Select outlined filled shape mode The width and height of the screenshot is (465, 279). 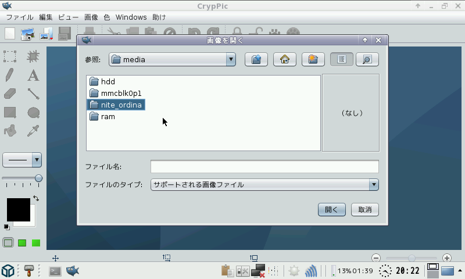22,243
